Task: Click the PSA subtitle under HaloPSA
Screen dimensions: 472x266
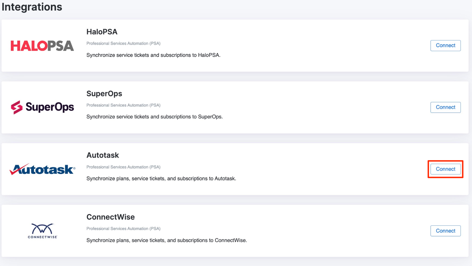Action: point(124,43)
